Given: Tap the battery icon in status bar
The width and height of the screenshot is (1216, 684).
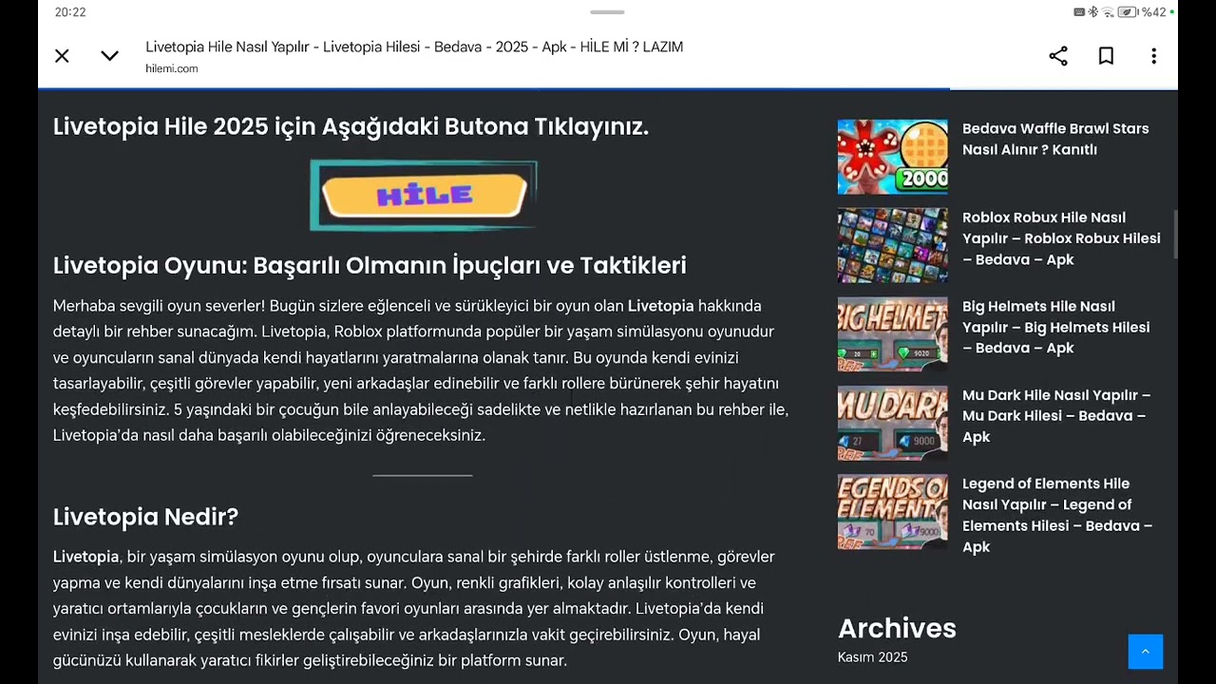Looking at the screenshot, I should coord(1128,12).
